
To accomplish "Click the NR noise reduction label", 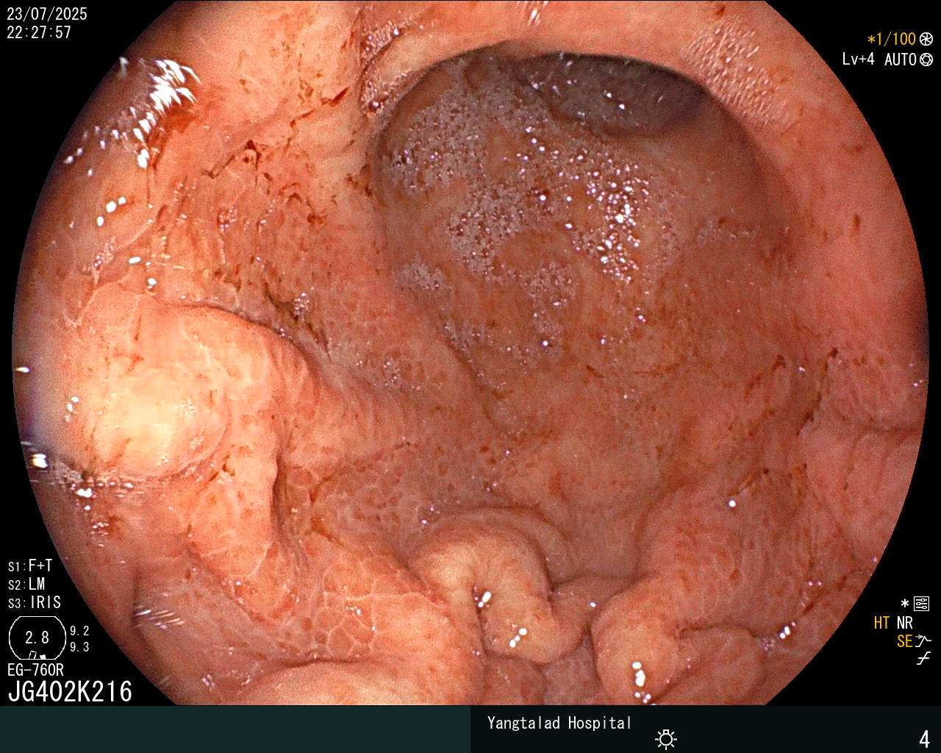I will coord(904,623).
